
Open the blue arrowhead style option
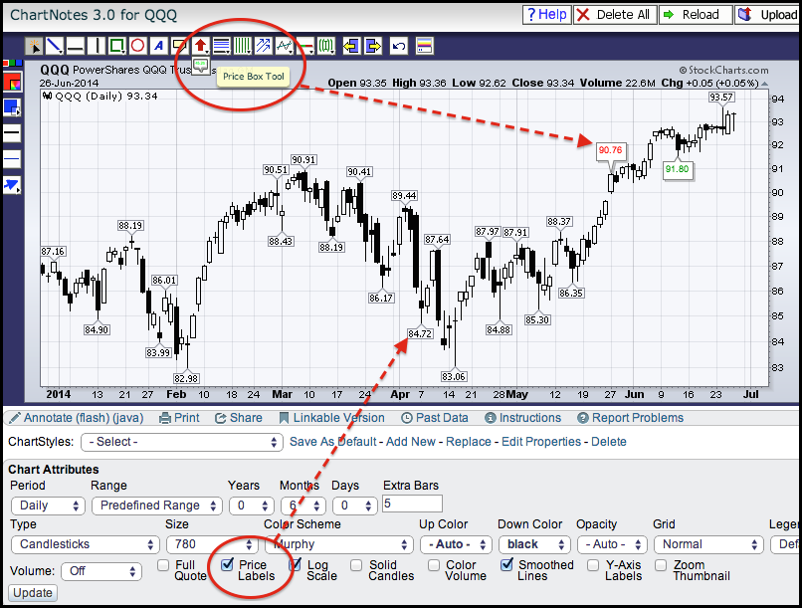(x=12, y=185)
